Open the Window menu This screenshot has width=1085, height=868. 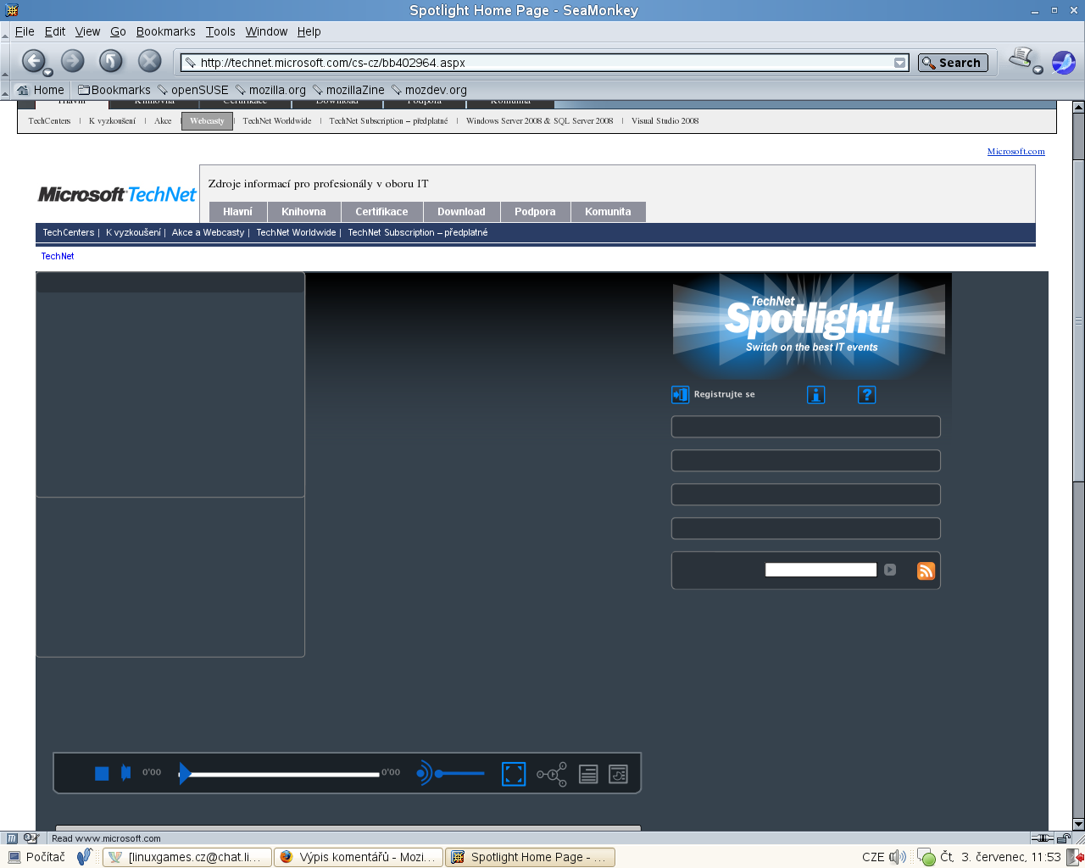266,31
